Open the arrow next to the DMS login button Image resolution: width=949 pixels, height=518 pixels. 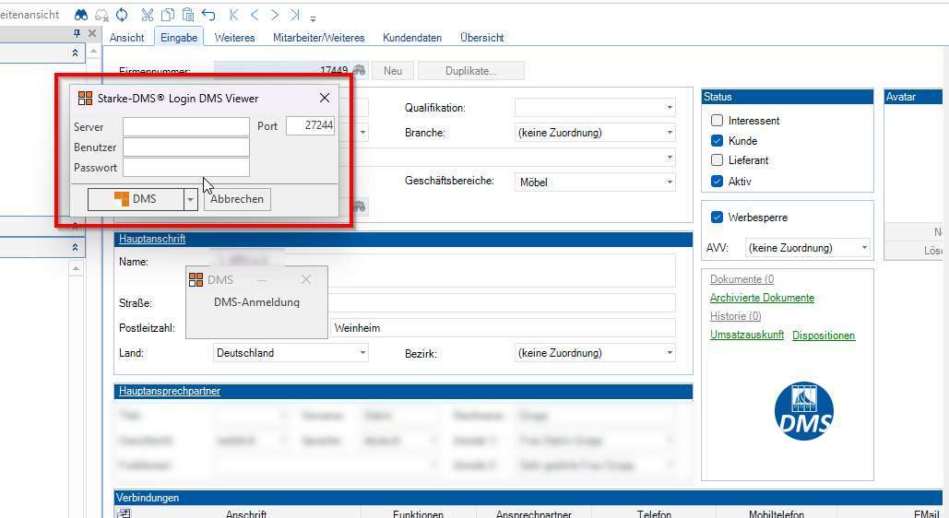click(191, 199)
